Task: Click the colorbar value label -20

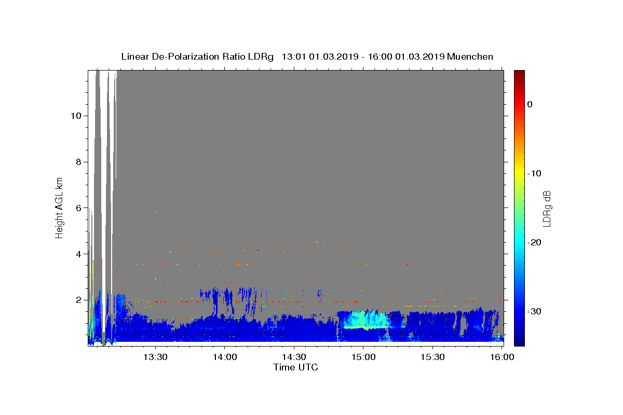Action: (x=535, y=242)
